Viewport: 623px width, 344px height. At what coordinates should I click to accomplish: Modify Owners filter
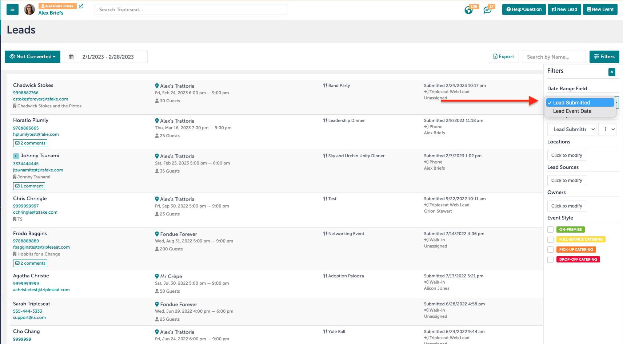click(x=567, y=206)
